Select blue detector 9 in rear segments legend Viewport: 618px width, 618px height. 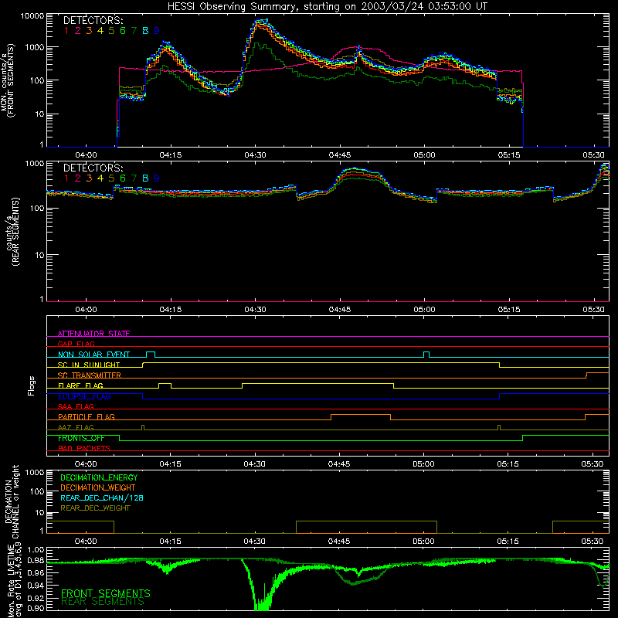point(157,178)
